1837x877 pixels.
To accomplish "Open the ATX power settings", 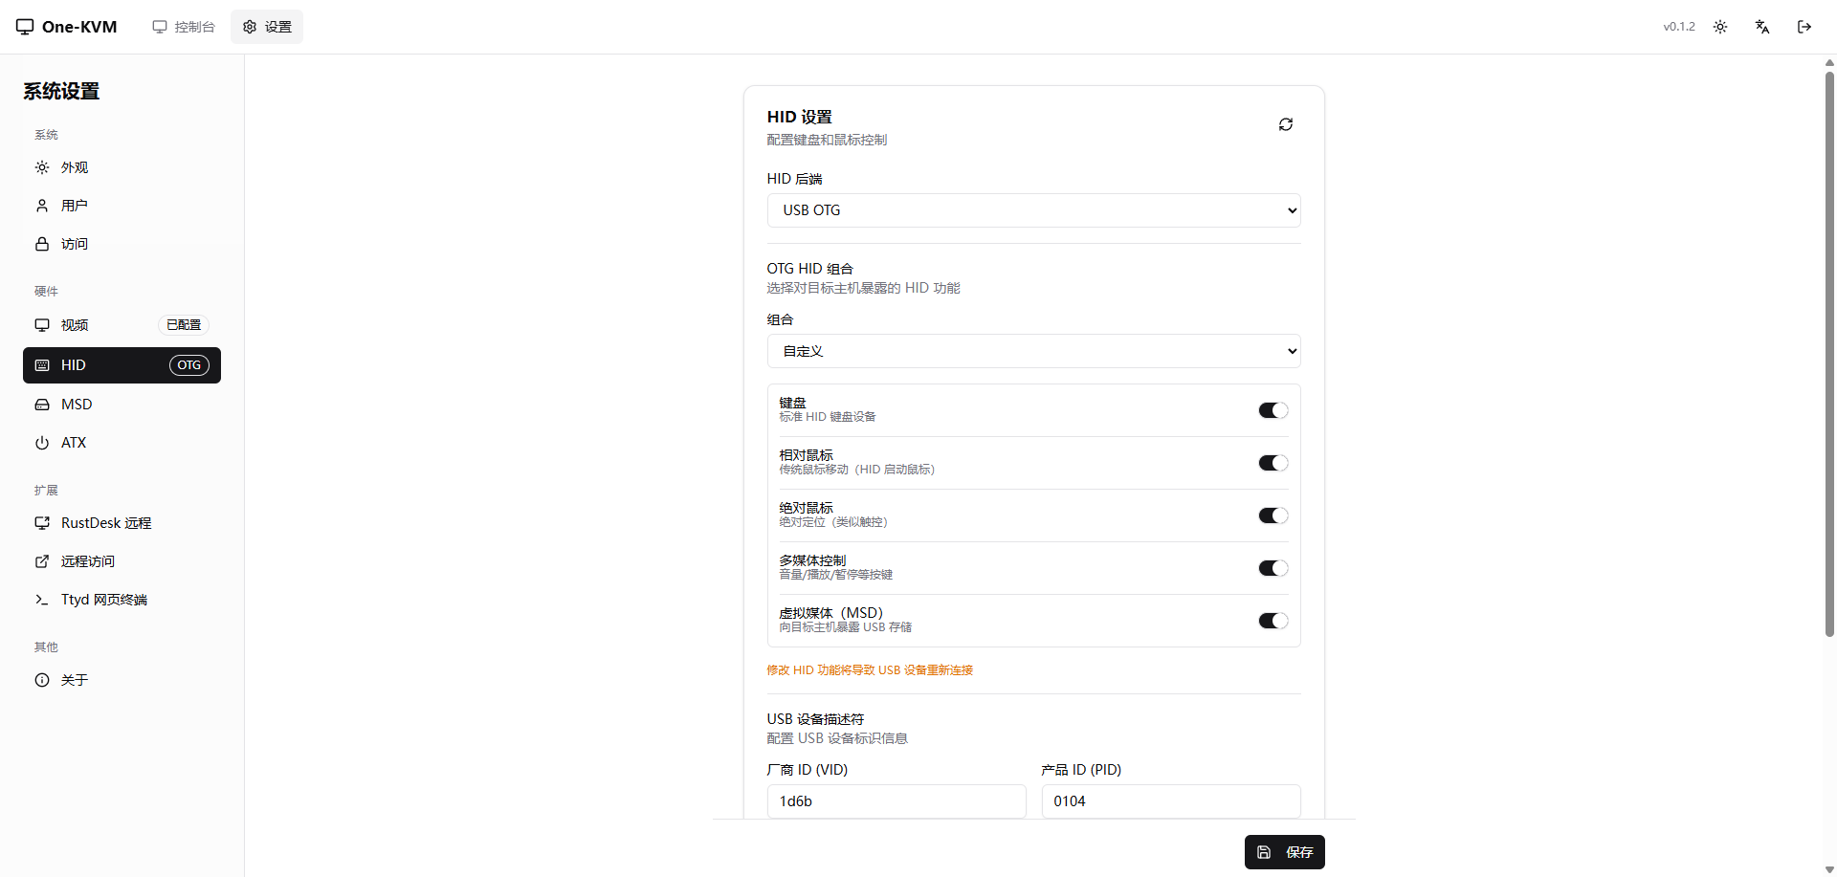I will pyautogui.click(x=74, y=443).
